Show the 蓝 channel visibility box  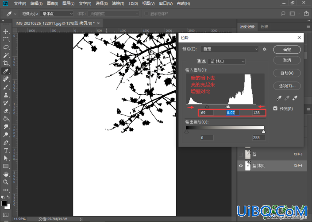(241, 155)
